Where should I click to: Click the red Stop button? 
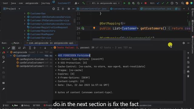point(145,3)
